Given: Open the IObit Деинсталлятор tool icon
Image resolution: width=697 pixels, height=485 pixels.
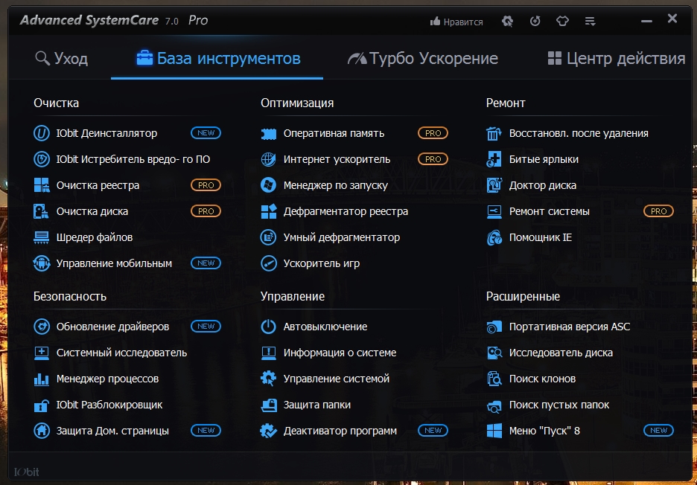Looking at the screenshot, I should point(42,134).
